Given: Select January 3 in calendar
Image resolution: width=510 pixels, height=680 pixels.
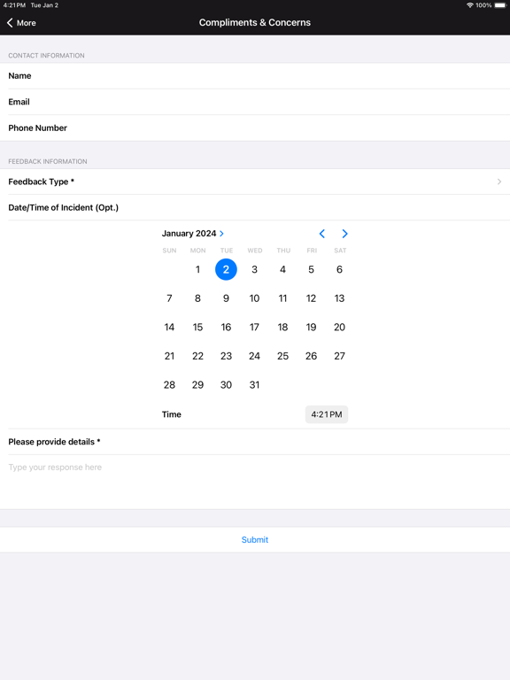Looking at the screenshot, I should [255, 269].
